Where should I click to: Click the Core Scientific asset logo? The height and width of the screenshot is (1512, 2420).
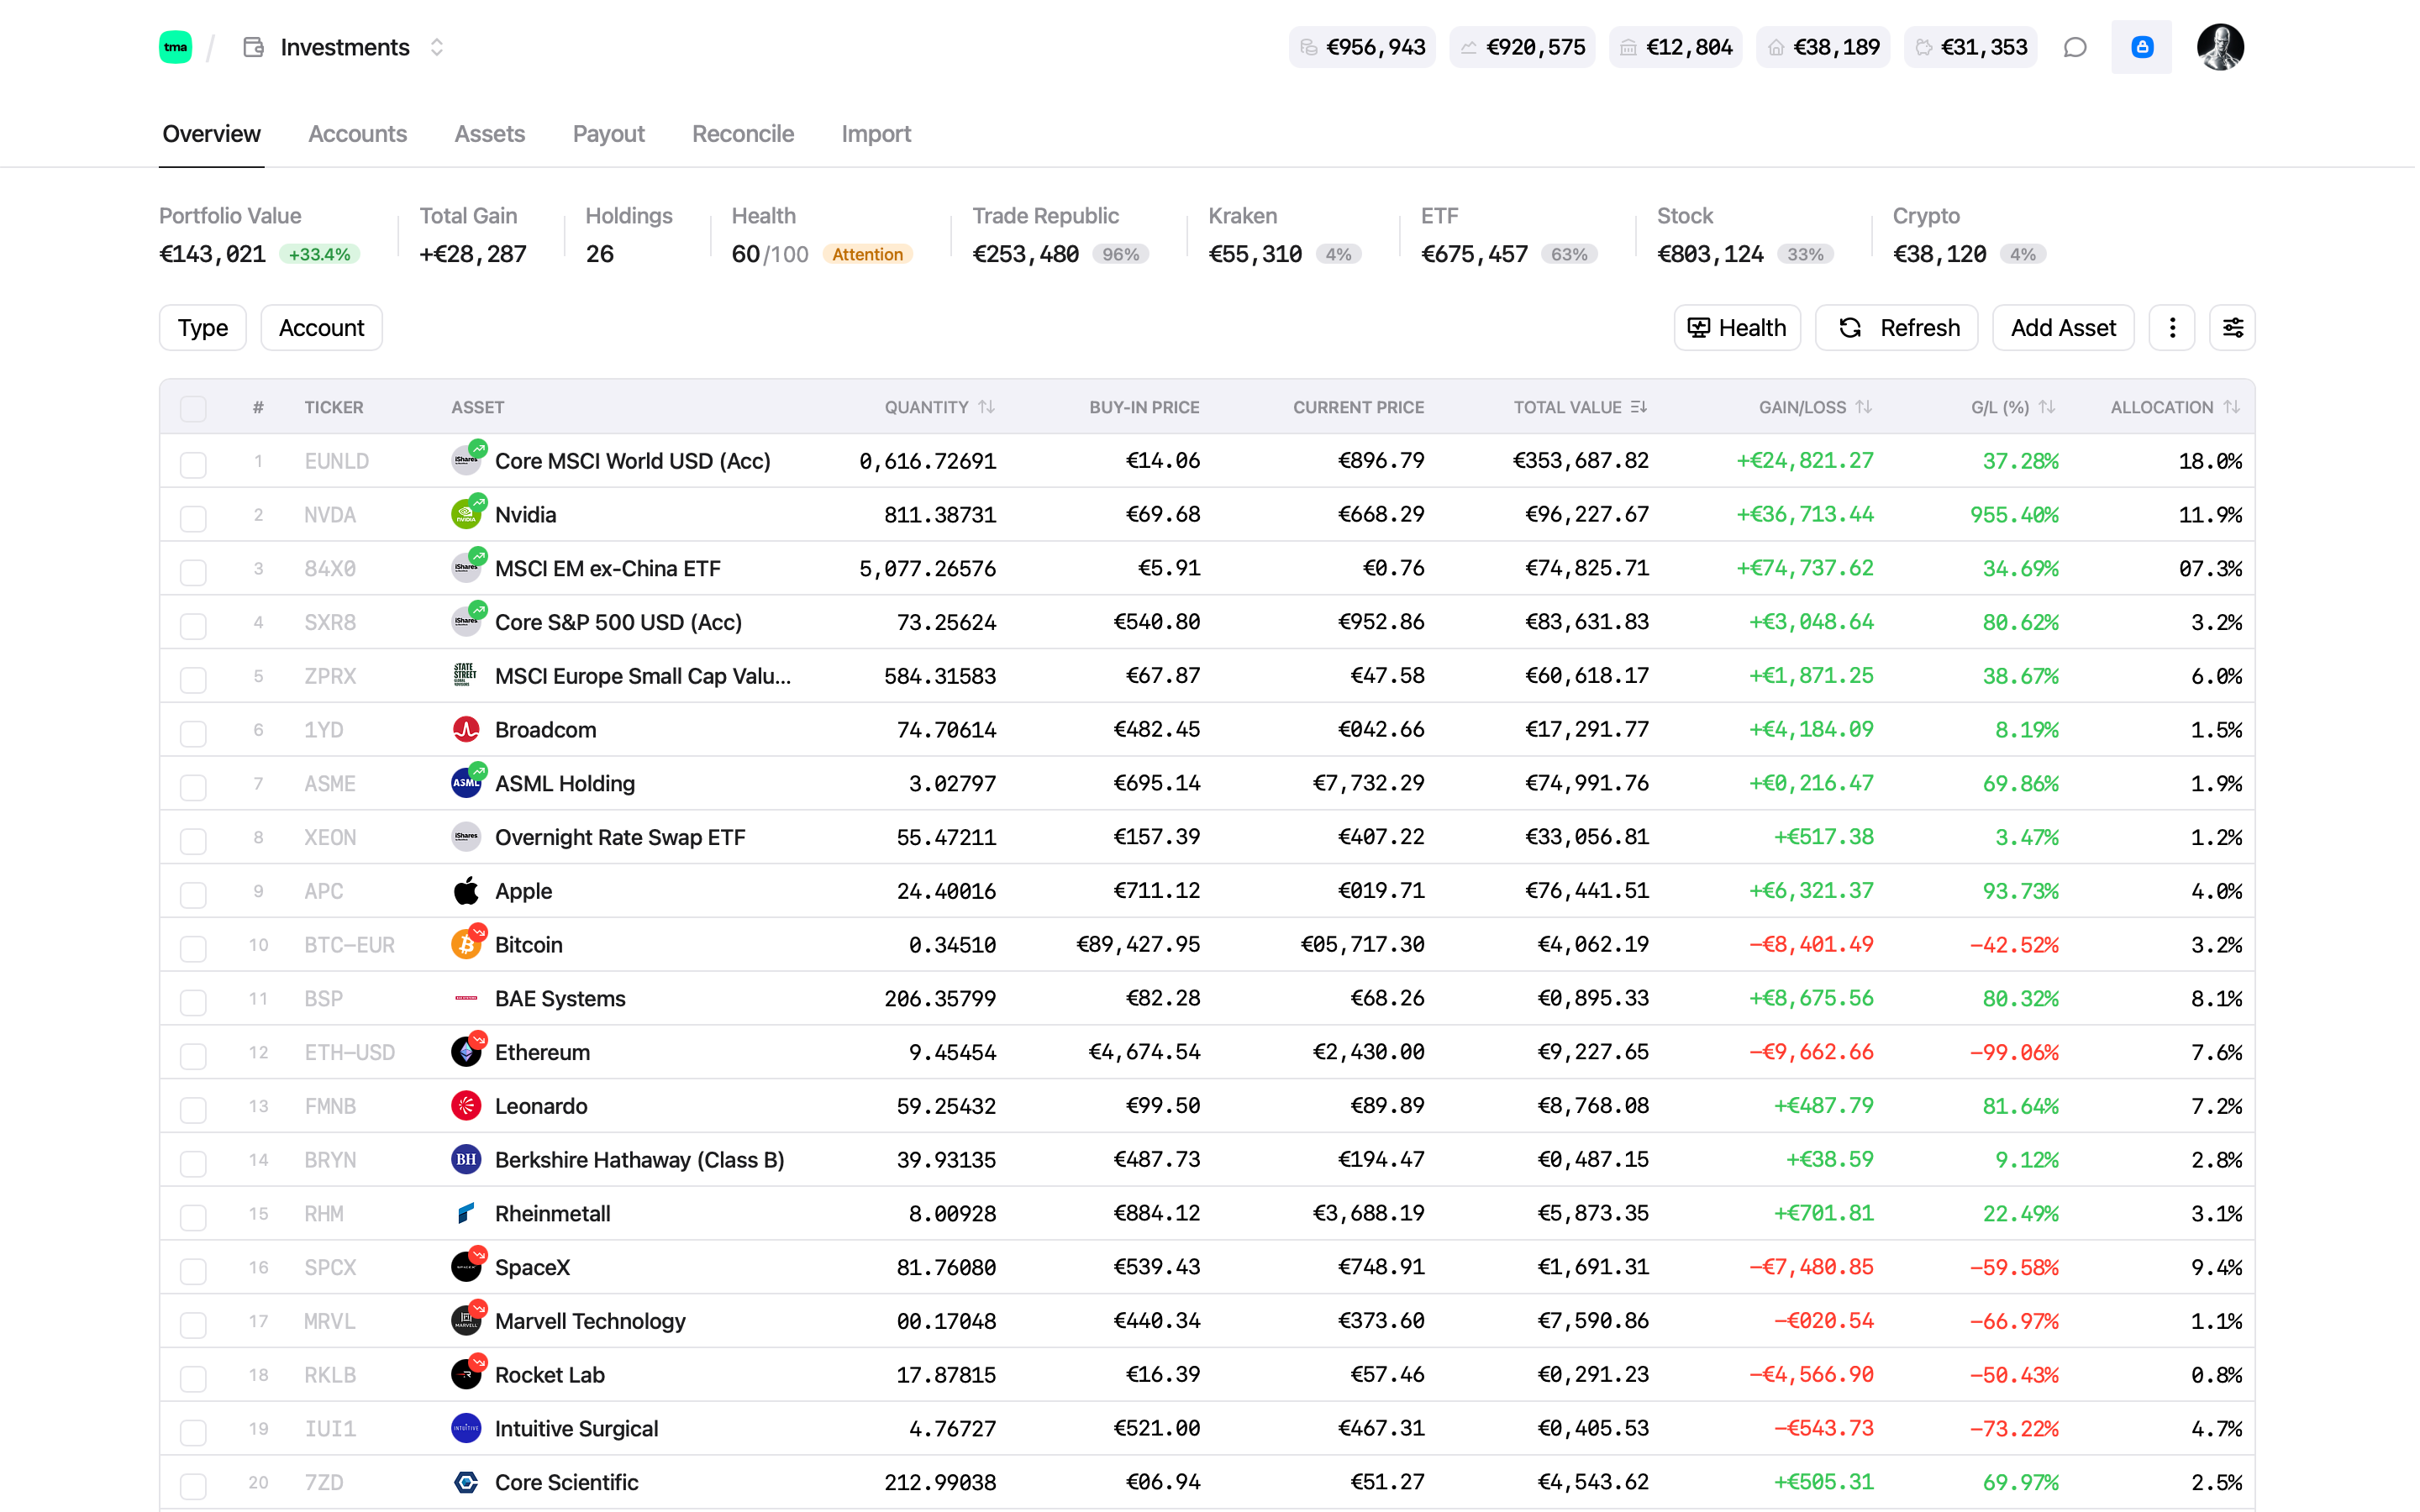[x=466, y=1483]
